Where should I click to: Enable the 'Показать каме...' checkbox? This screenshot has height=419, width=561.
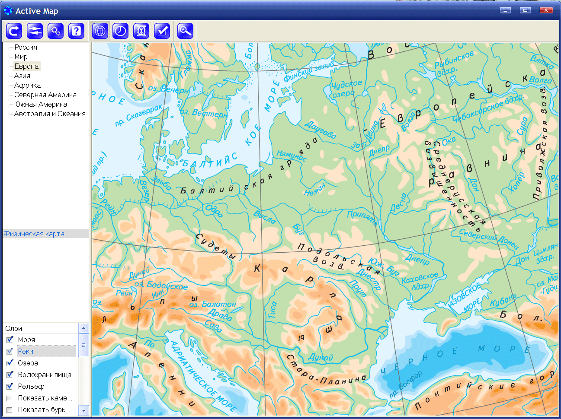10,398
